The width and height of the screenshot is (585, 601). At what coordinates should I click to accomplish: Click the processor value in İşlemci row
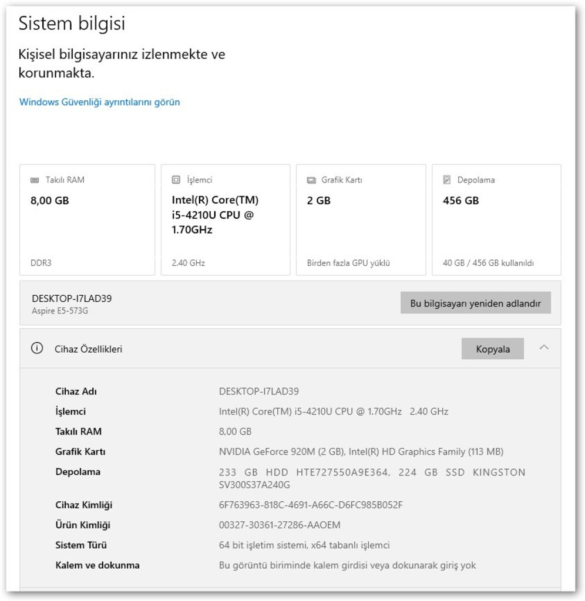click(334, 411)
